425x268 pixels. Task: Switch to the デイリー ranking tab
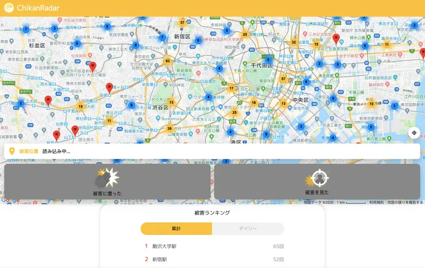(x=248, y=228)
